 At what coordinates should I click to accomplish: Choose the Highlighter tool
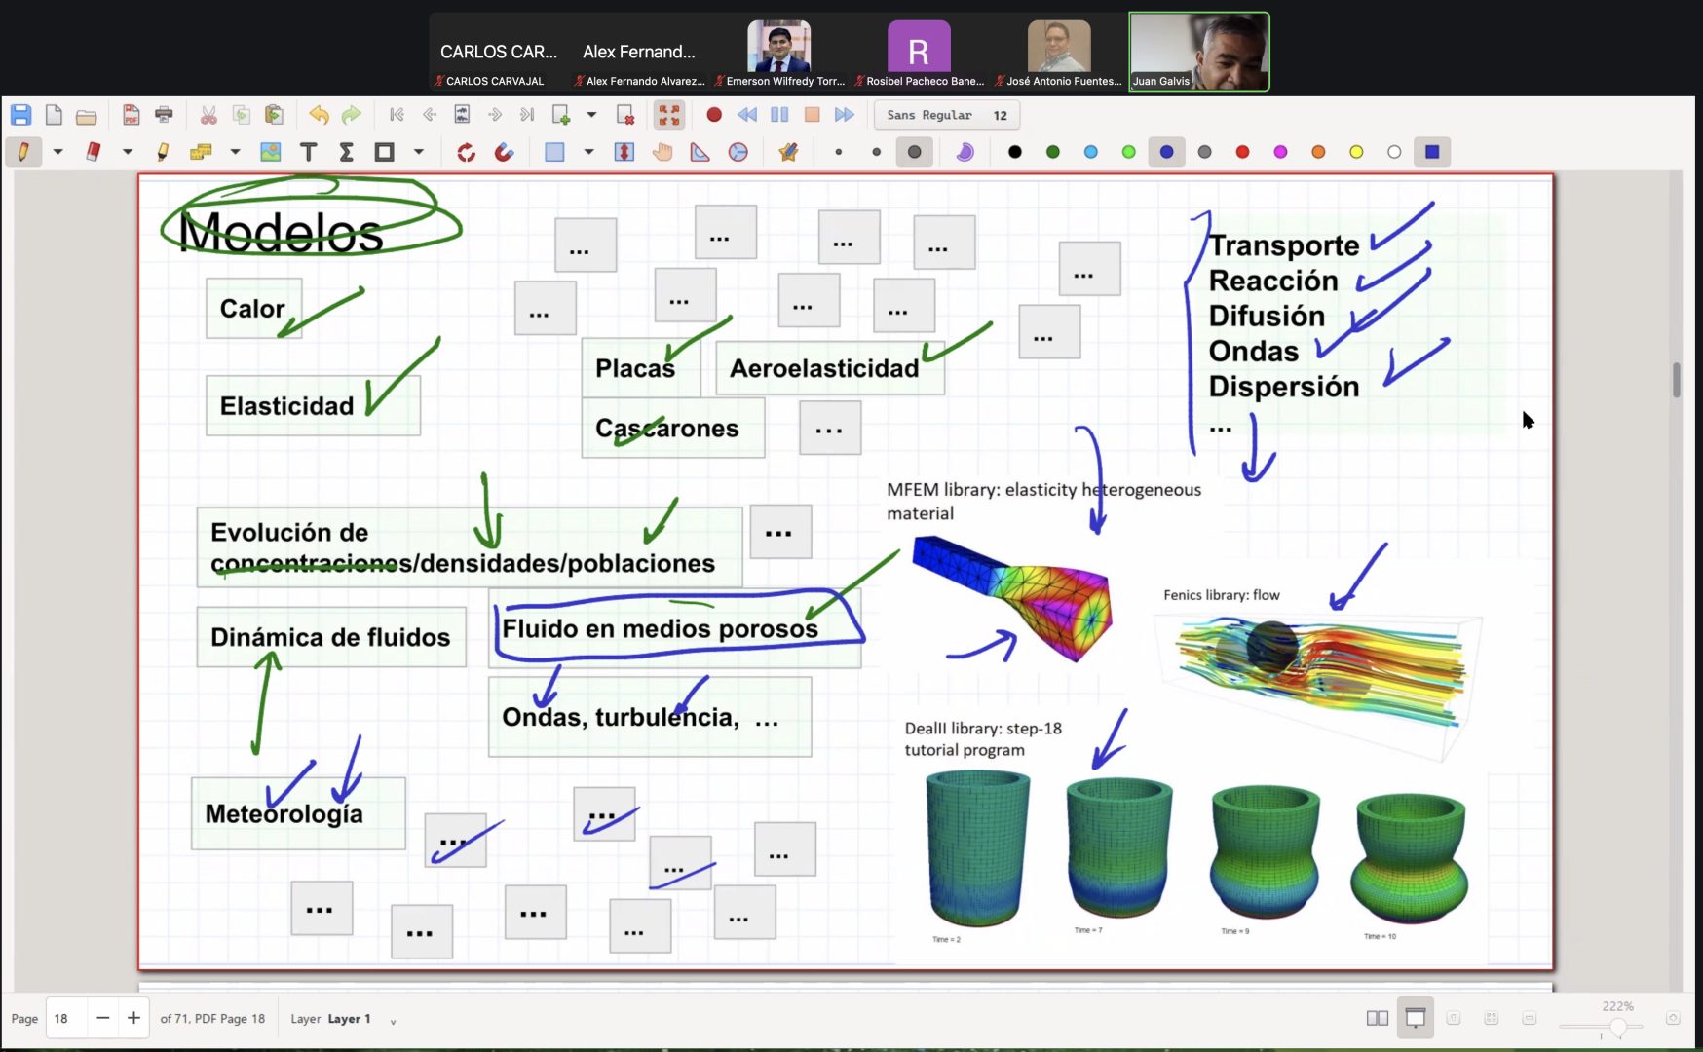click(x=163, y=152)
